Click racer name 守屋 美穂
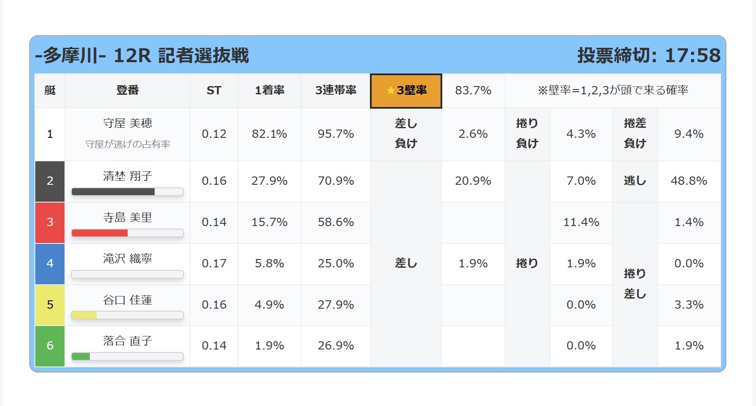 coord(128,123)
